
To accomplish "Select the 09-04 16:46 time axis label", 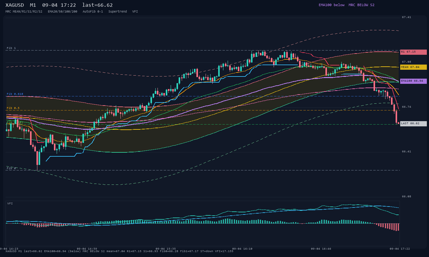I will (x=321, y=249).
